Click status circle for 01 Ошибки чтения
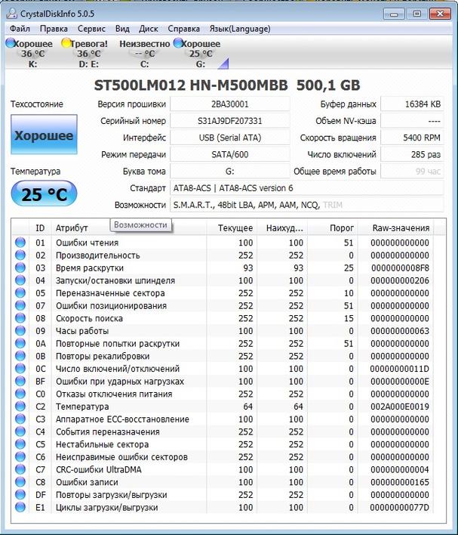Screen dimensions: 458x535 20,243
